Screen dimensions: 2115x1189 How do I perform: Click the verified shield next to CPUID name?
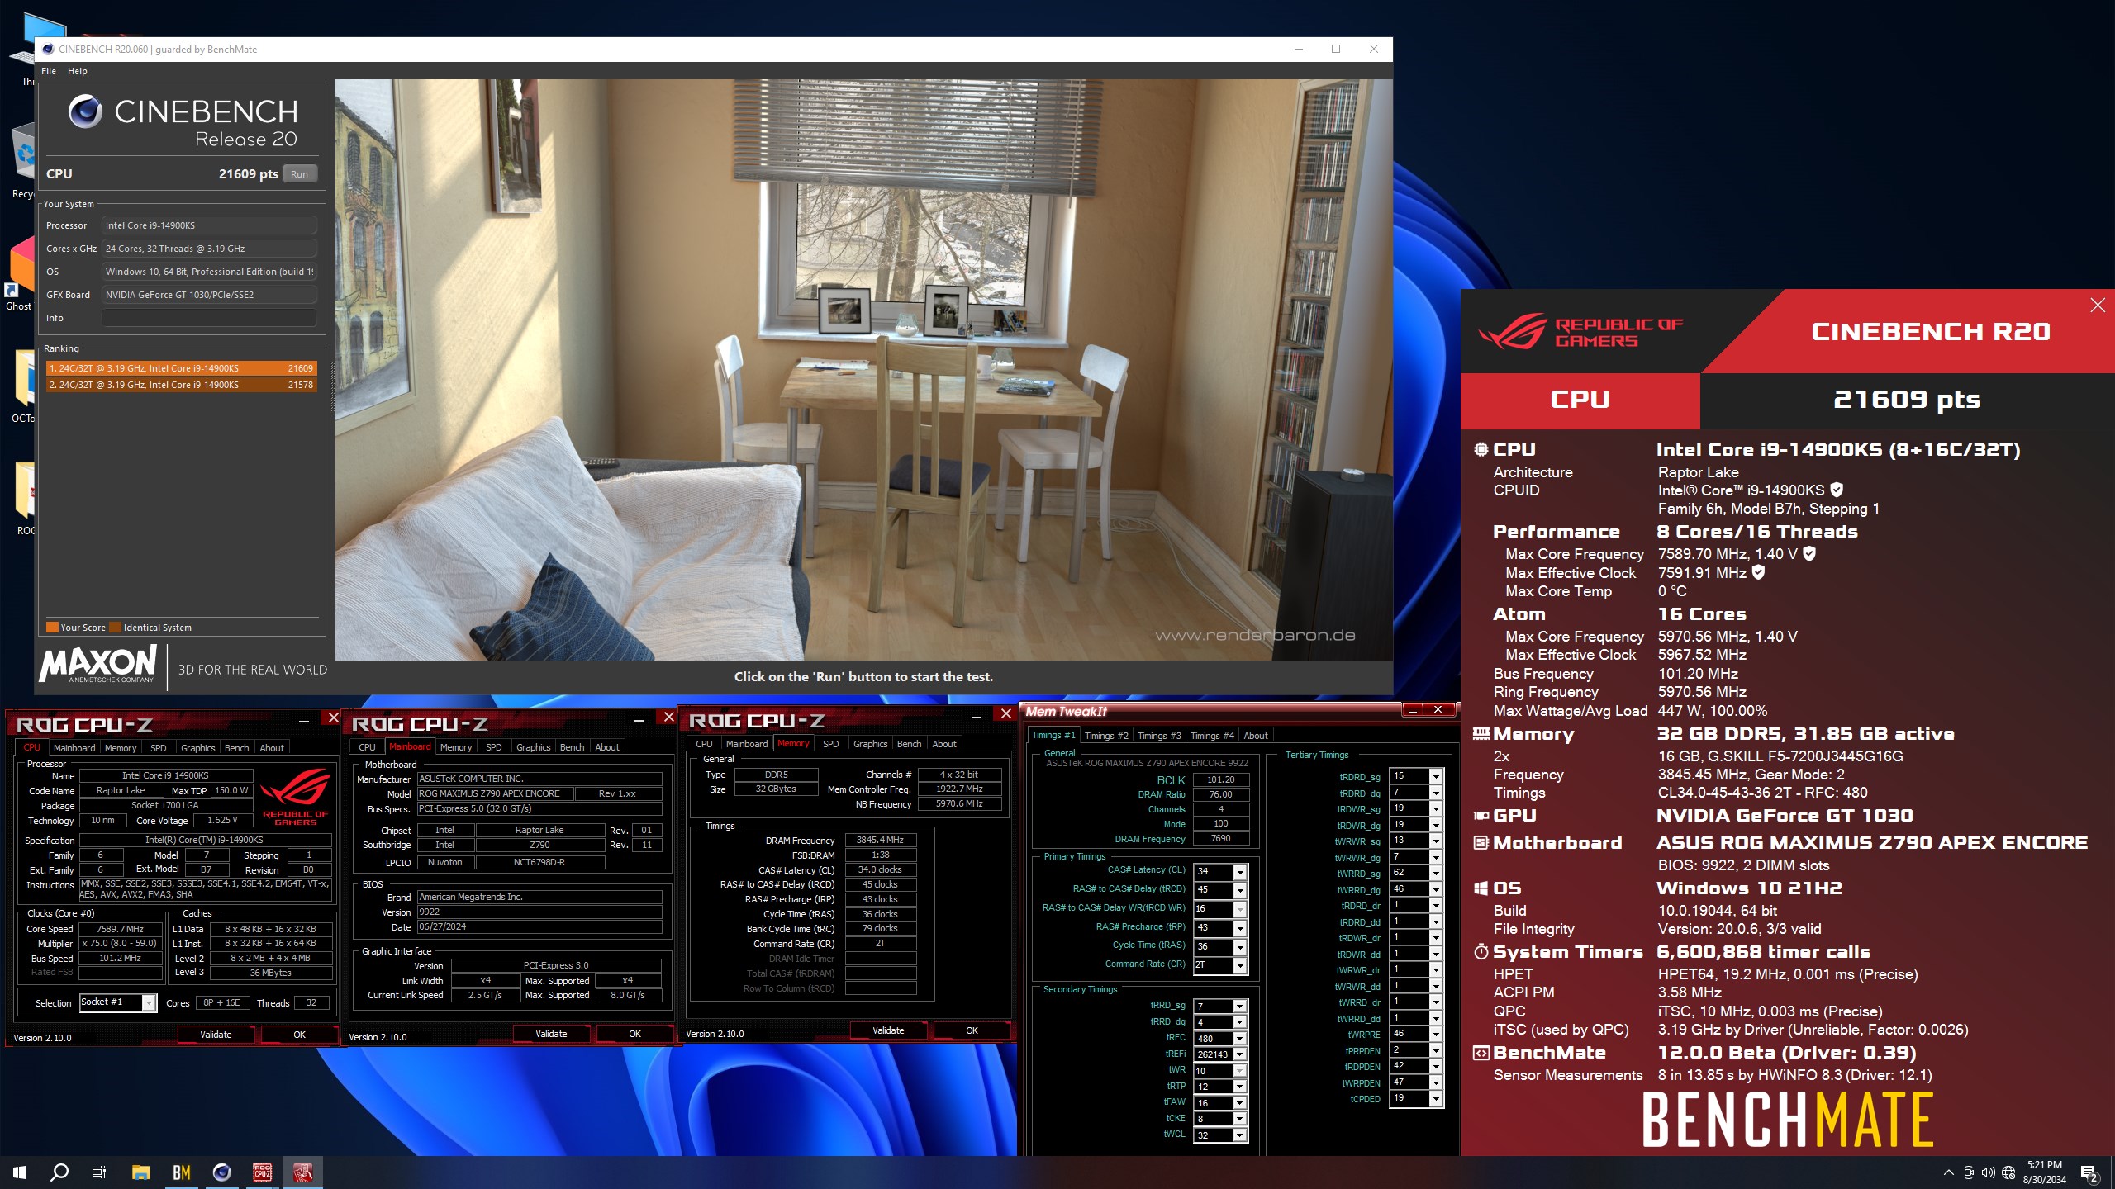pos(1837,490)
